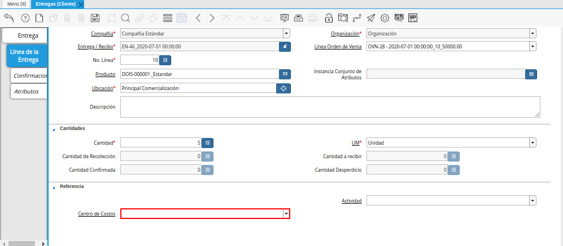This screenshot has height=246, width=563.
Task: Open Línea Orden de Venta dropdown
Action: click(x=533, y=47)
